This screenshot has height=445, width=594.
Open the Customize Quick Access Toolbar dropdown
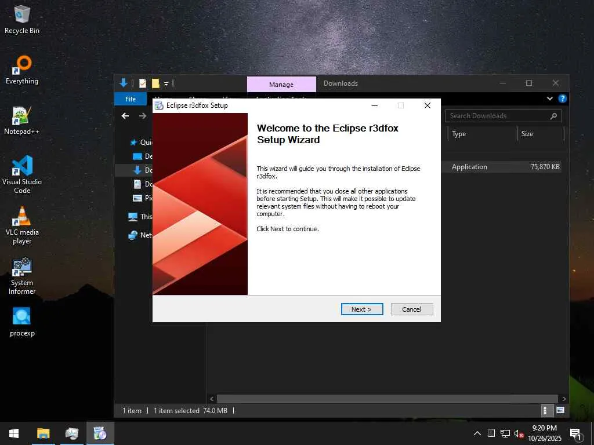point(166,84)
